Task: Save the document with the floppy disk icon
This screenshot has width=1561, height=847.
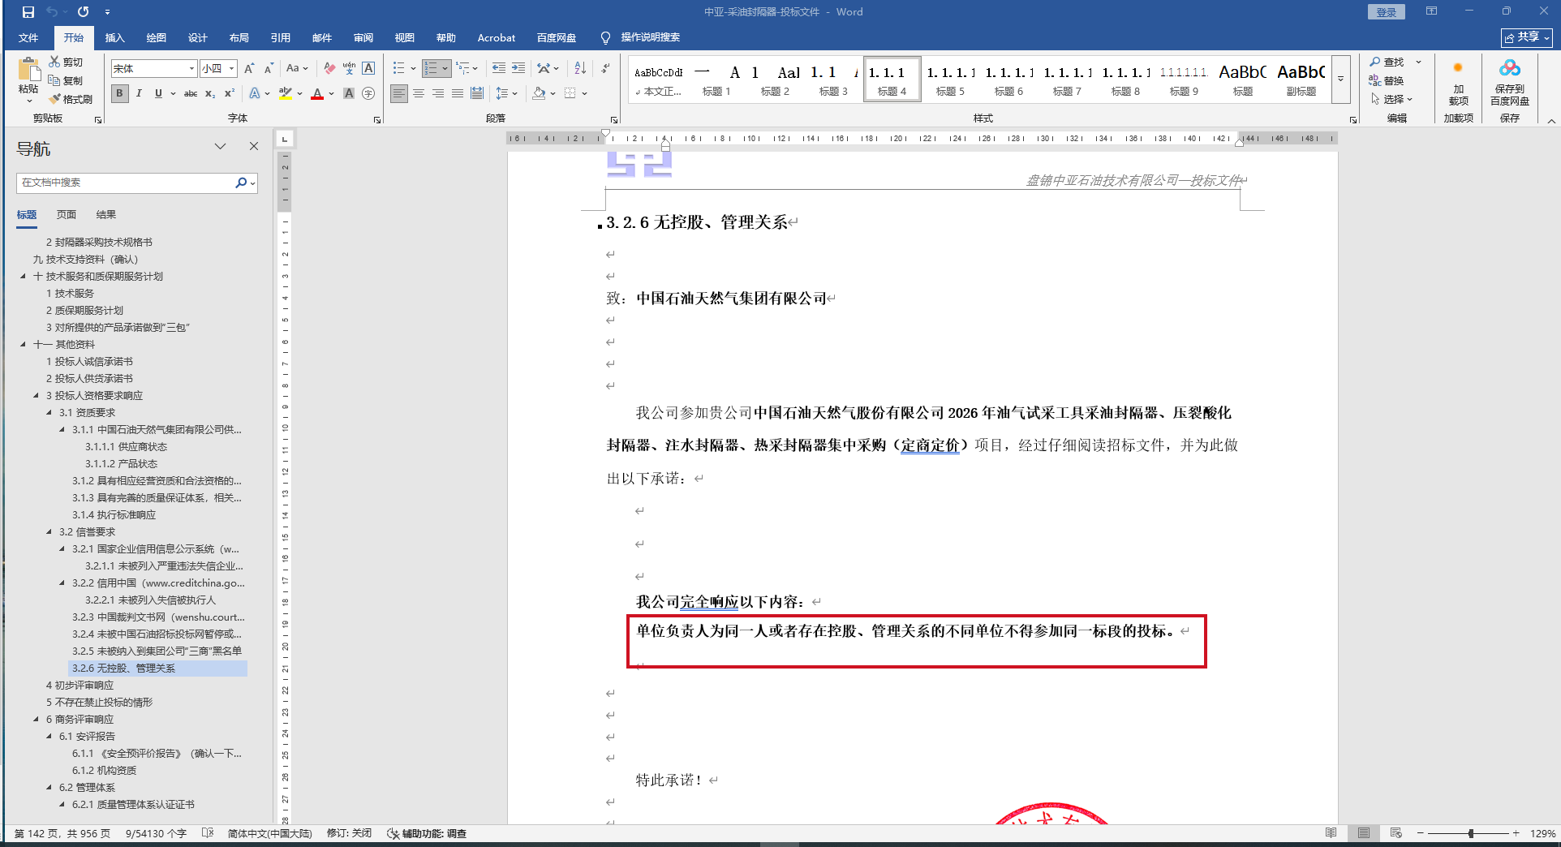Action: tap(28, 12)
